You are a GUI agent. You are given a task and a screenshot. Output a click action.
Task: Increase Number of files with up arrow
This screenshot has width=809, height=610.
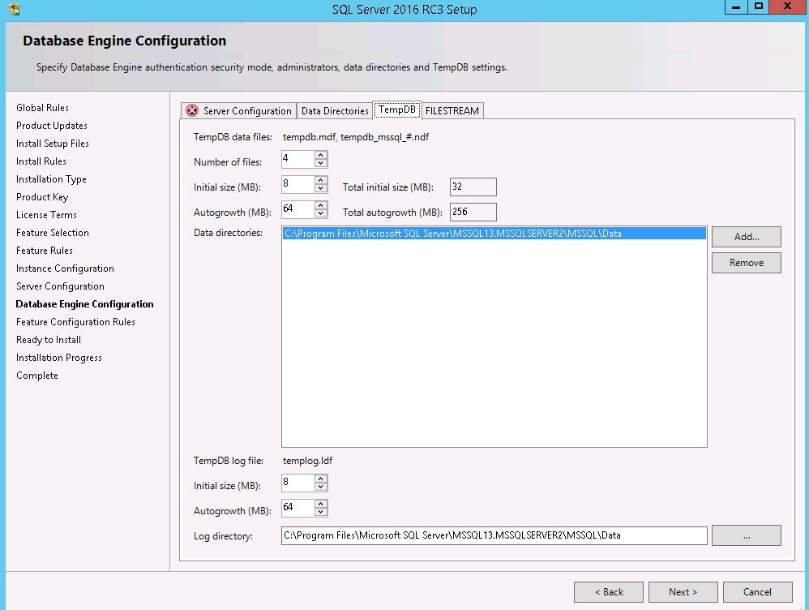click(321, 155)
